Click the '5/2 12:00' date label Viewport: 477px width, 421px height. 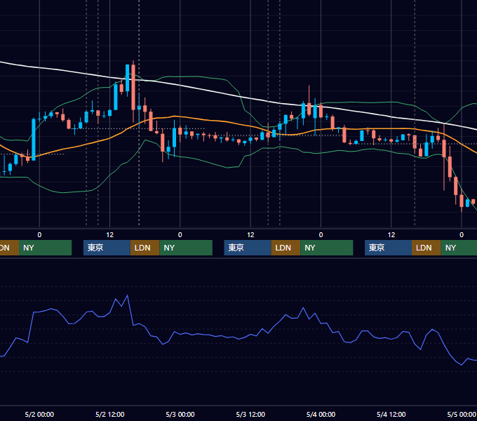click(x=110, y=414)
